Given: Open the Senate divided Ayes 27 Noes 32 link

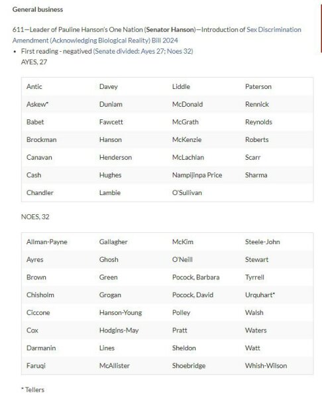Looking at the screenshot, I should tap(143, 51).
